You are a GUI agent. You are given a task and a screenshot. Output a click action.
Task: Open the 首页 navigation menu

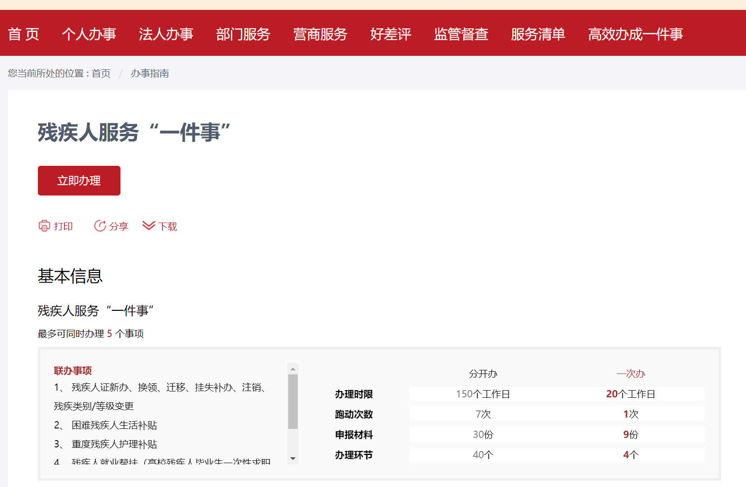click(x=23, y=34)
